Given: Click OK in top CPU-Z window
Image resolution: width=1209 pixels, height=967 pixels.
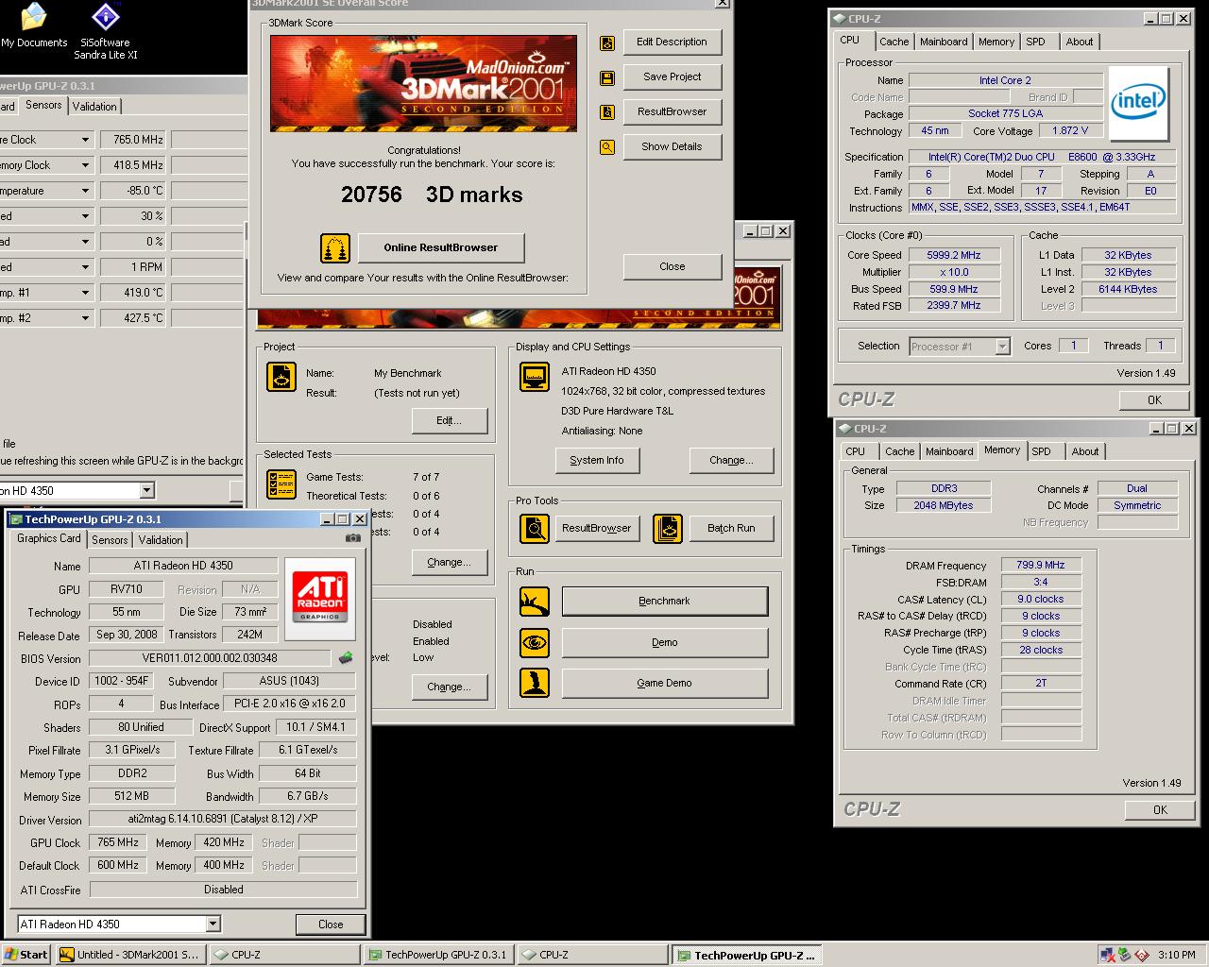Looking at the screenshot, I should (1154, 400).
